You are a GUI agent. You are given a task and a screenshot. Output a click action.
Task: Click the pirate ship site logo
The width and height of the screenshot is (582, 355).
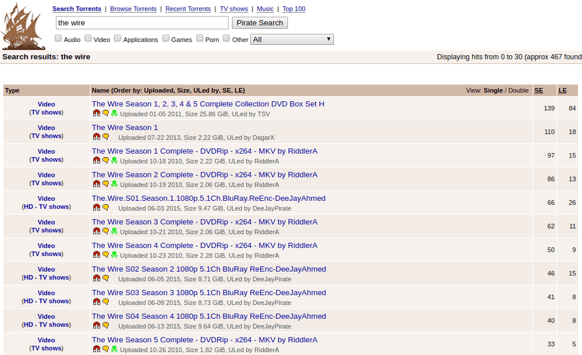click(x=23, y=26)
